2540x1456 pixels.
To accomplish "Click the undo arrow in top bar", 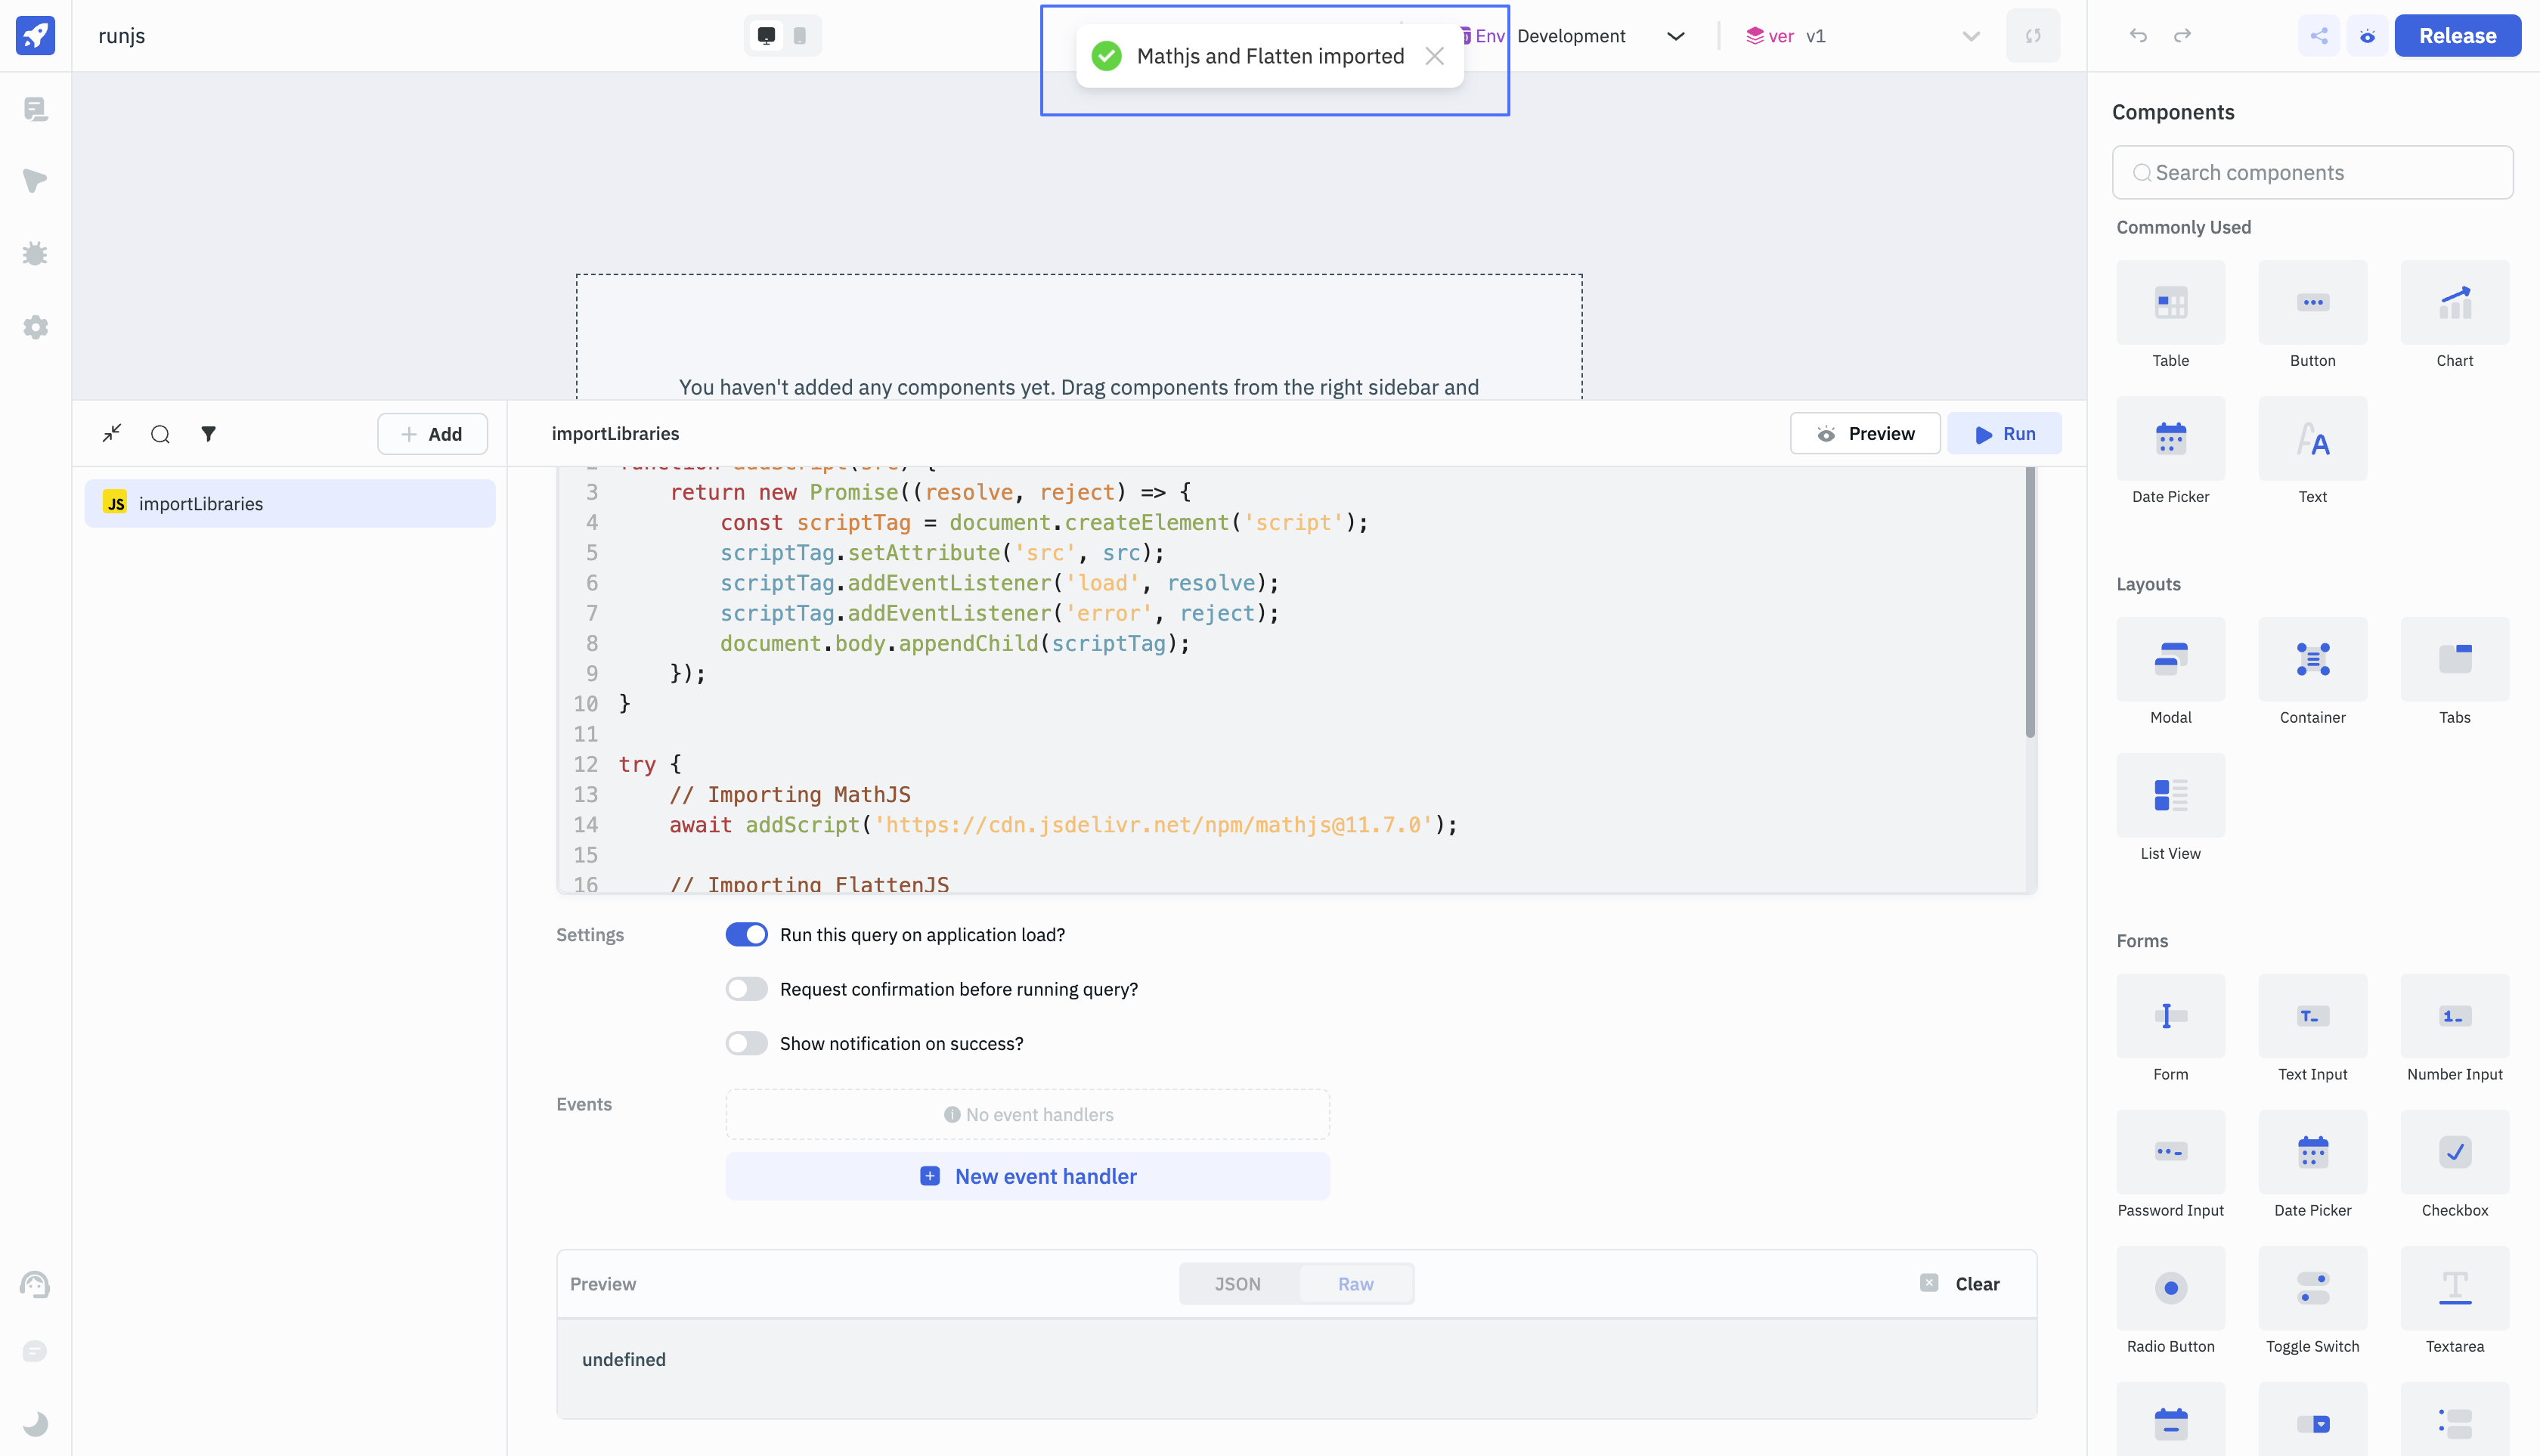I will [x=2138, y=36].
